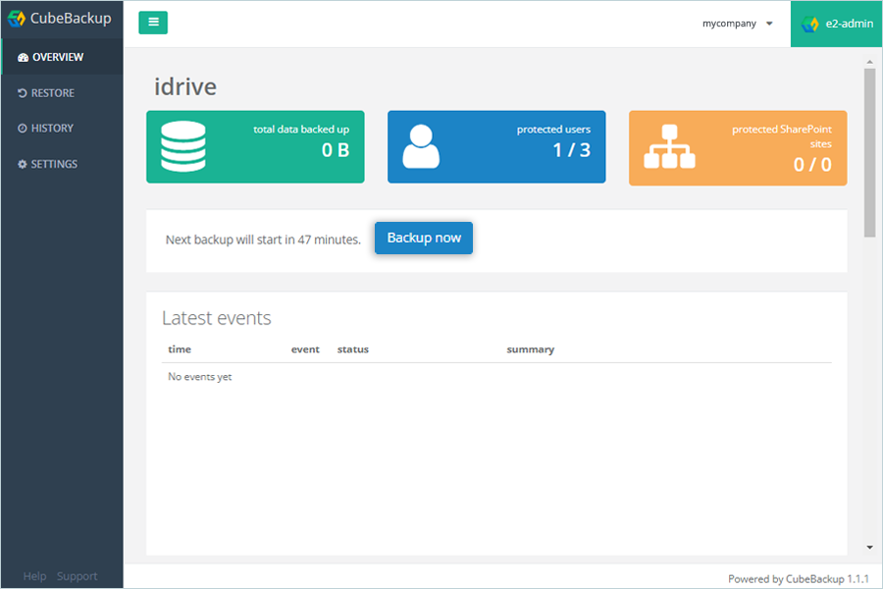Click the database stack icon
Screen dimensions: 883x589
[183, 146]
